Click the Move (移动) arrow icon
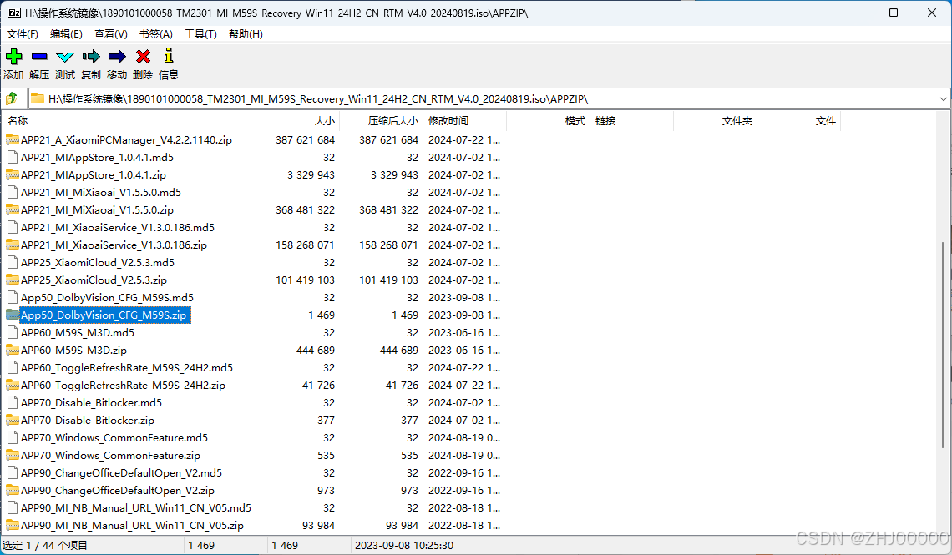 (117, 57)
